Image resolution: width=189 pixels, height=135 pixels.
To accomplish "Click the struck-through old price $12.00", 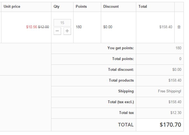I will coord(43,27).
